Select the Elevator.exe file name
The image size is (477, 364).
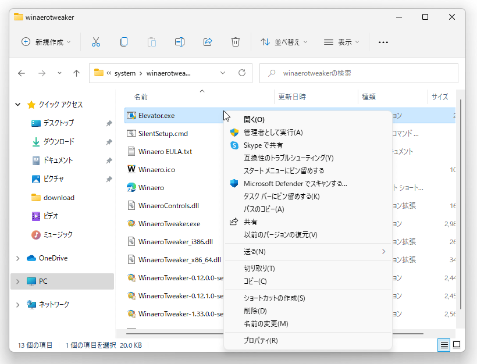tap(156, 116)
